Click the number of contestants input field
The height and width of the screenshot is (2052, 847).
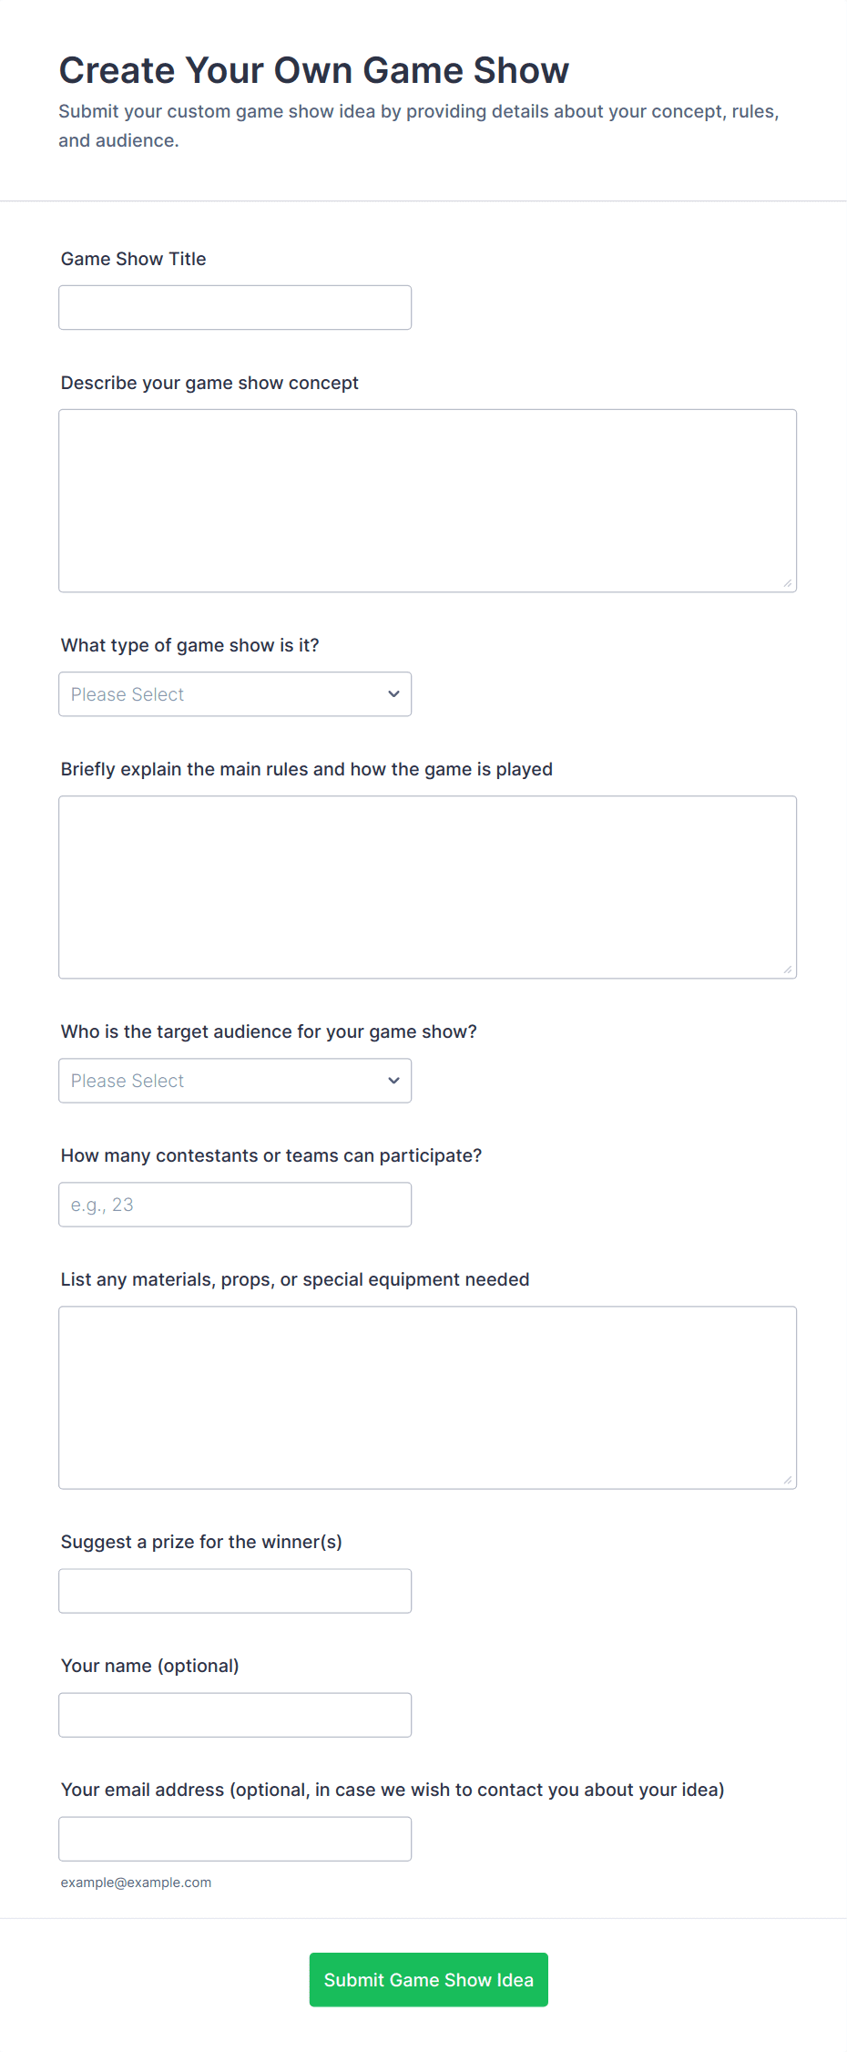235,1205
